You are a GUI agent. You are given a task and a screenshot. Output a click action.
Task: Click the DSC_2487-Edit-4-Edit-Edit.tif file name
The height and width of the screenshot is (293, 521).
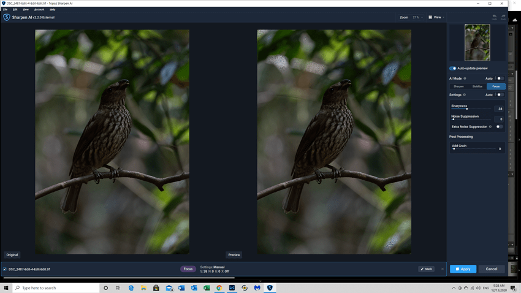(29, 269)
